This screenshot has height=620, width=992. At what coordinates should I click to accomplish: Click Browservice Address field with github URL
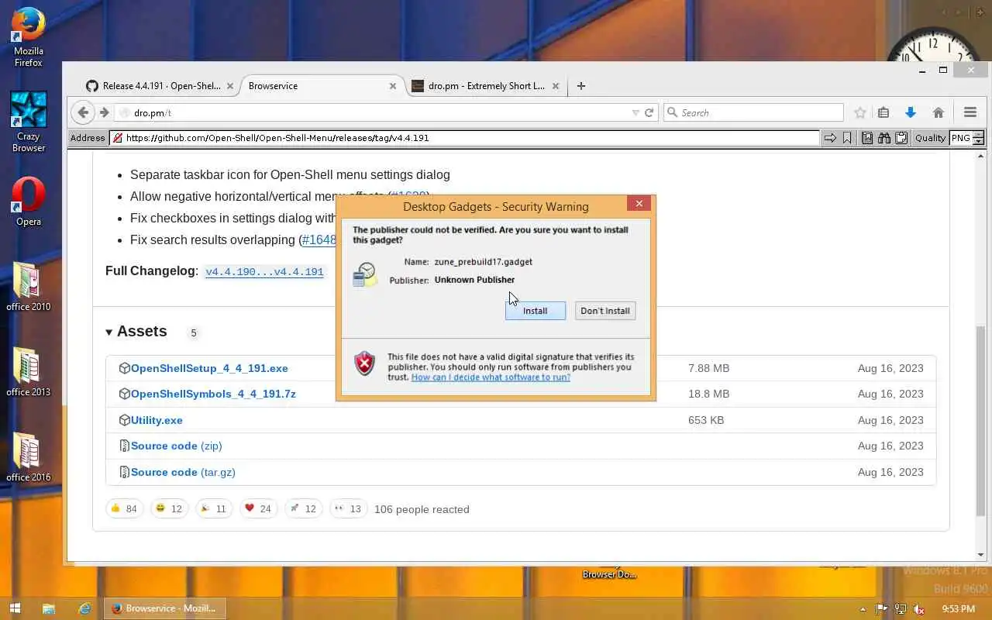[x=465, y=138]
